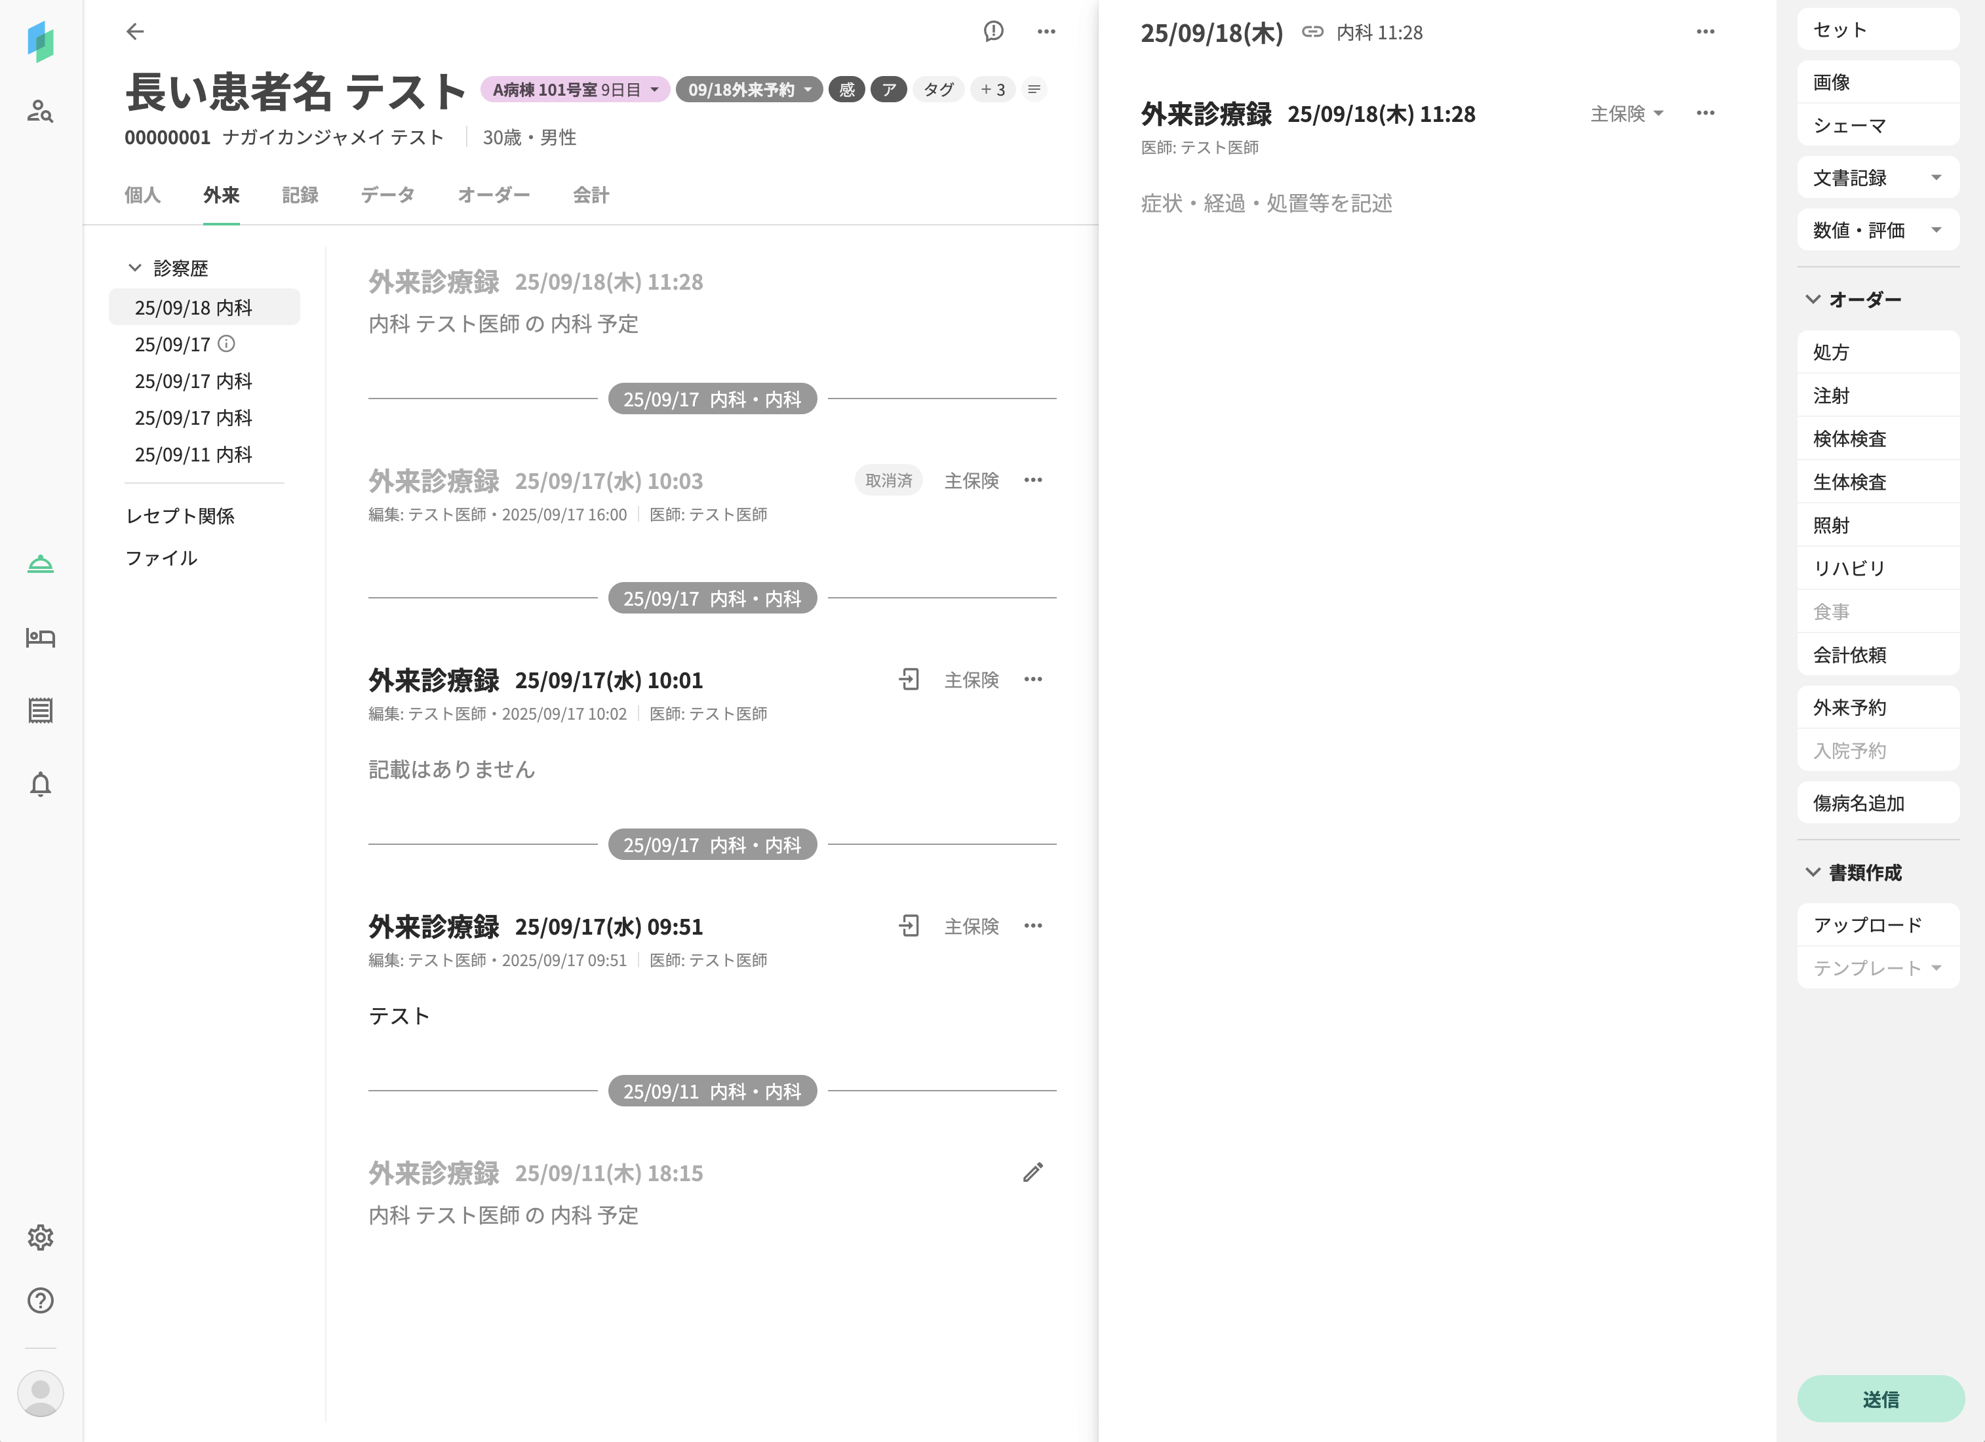Open the settings gear icon
The image size is (1985, 1442).
tap(40, 1237)
